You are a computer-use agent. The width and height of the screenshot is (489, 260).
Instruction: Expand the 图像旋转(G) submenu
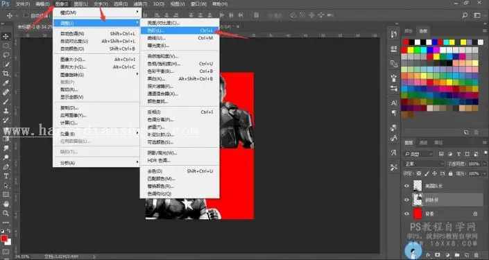96,75
